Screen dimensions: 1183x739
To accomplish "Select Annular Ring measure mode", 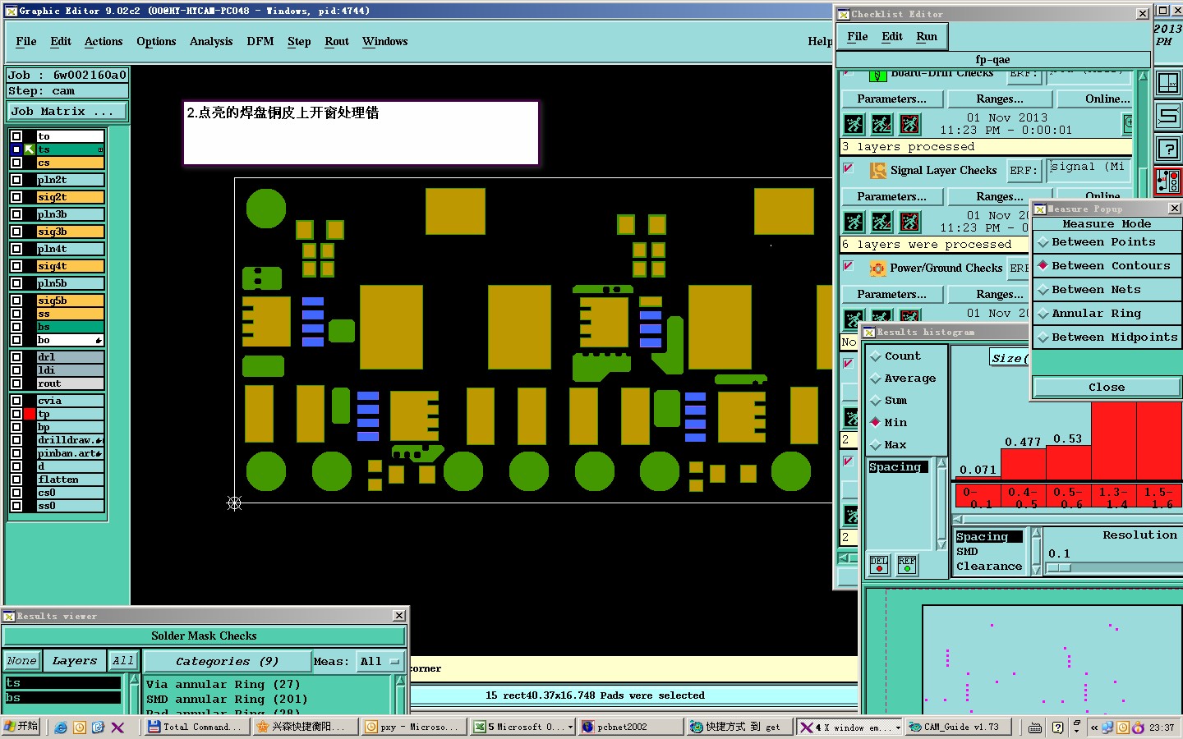I will pyautogui.click(x=1106, y=314).
